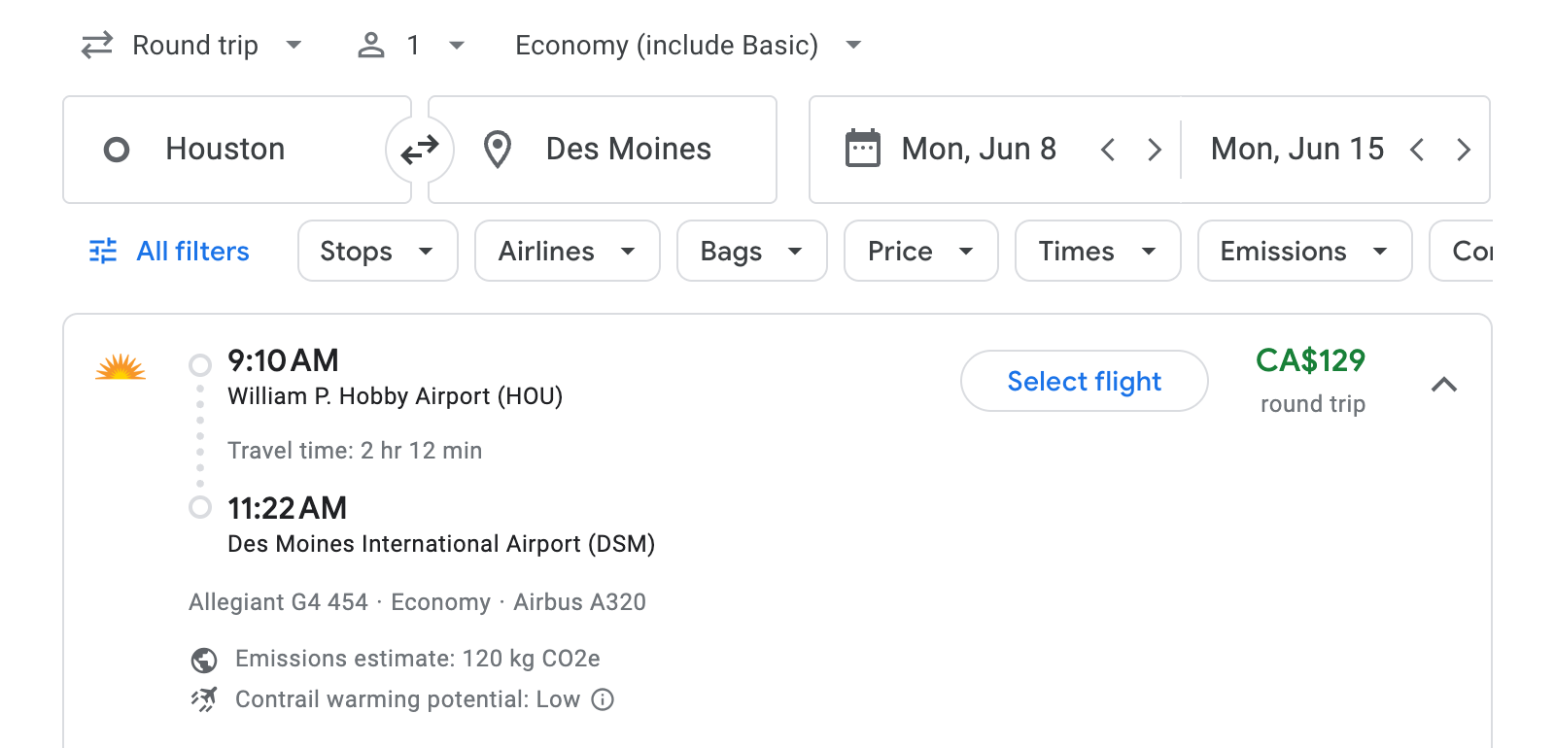Click the passenger person icon
This screenshot has height=748, width=1555.
click(371, 45)
